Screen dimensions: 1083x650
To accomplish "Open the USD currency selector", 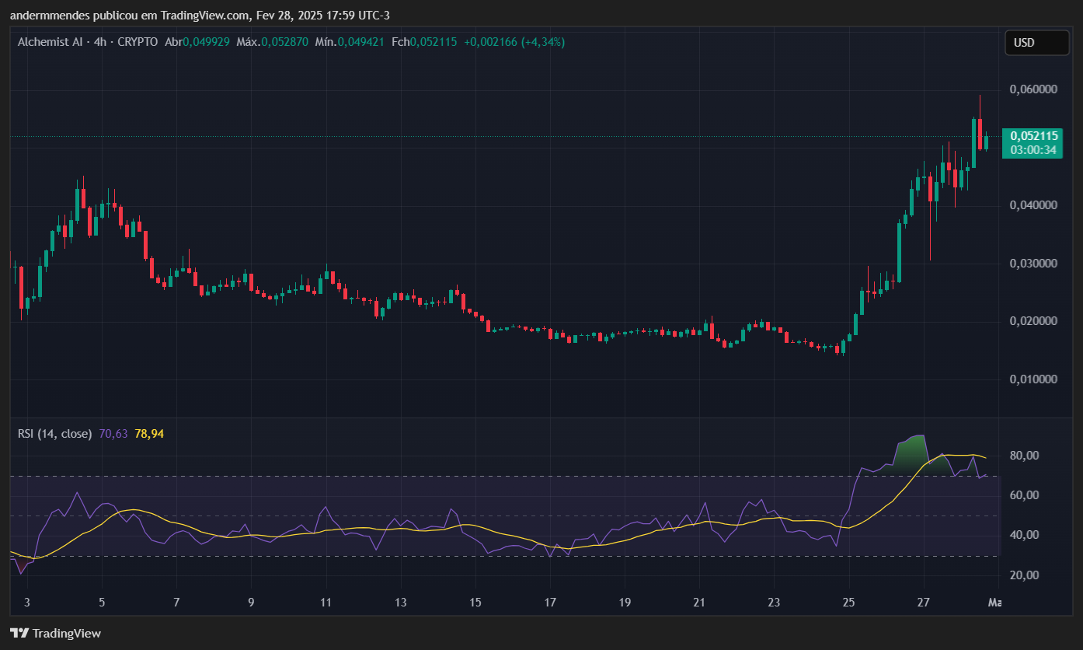I will pos(1036,43).
